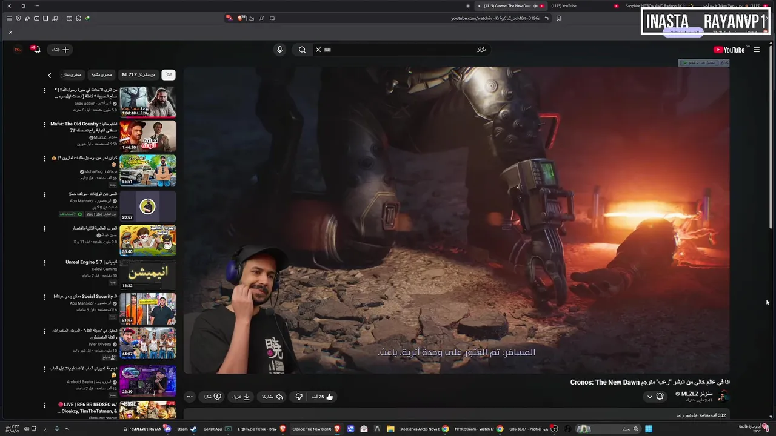
Task: Open a new browser tab with plus
Action: pos(467,6)
